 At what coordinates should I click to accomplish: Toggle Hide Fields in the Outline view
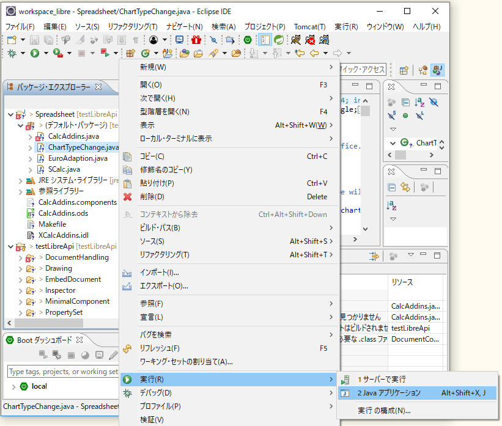point(434,102)
